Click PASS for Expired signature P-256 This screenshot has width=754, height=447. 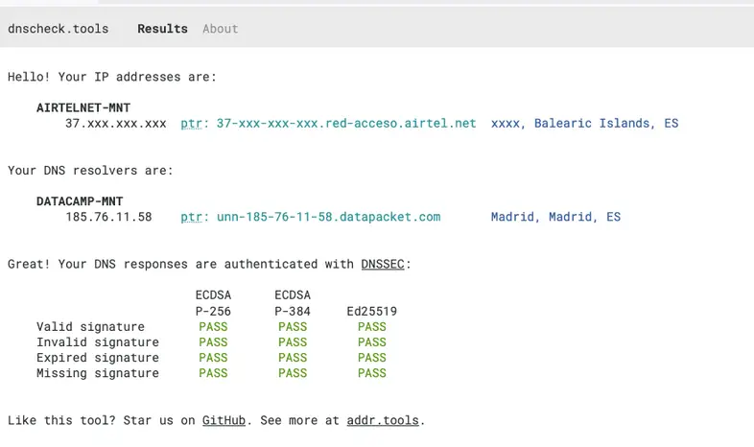tap(213, 358)
